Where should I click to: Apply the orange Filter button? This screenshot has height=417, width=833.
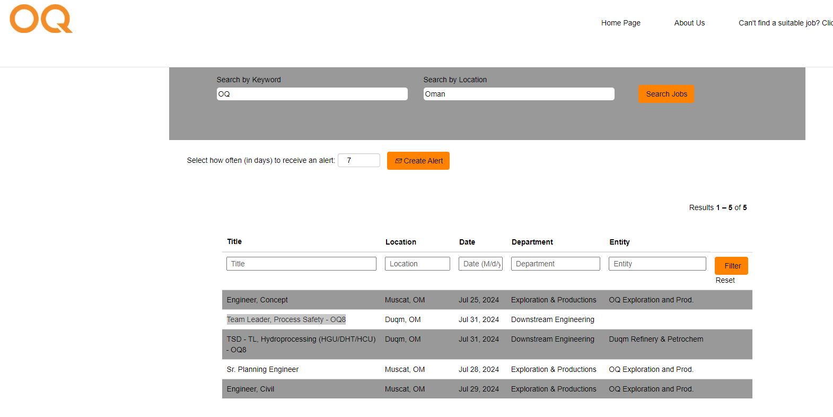pyautogui.click(x=731, y=266)
